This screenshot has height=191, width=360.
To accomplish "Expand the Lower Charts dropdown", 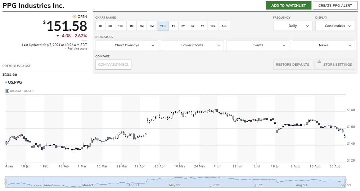I will tap(192, 45).
